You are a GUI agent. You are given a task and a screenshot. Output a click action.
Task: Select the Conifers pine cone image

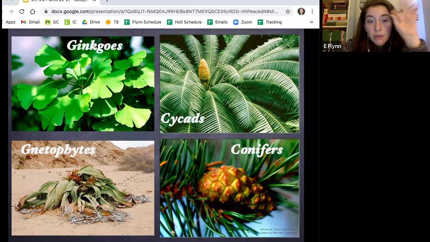tap(229, 189)
